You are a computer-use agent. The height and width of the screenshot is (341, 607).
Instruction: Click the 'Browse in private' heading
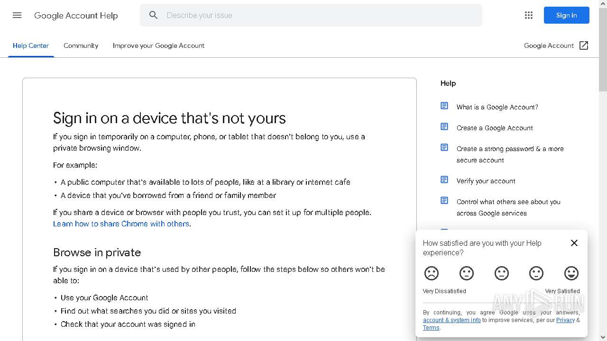pos(97,252)
